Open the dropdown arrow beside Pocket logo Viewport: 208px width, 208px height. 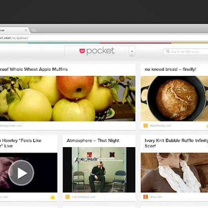coord(132,51)
